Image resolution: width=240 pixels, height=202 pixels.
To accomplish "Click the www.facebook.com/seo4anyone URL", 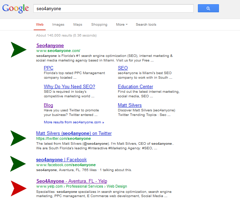I will (66, 165).
